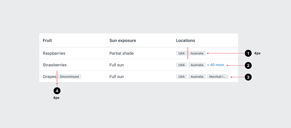Click the Australia tag in Strawberries row

[197, 65]
